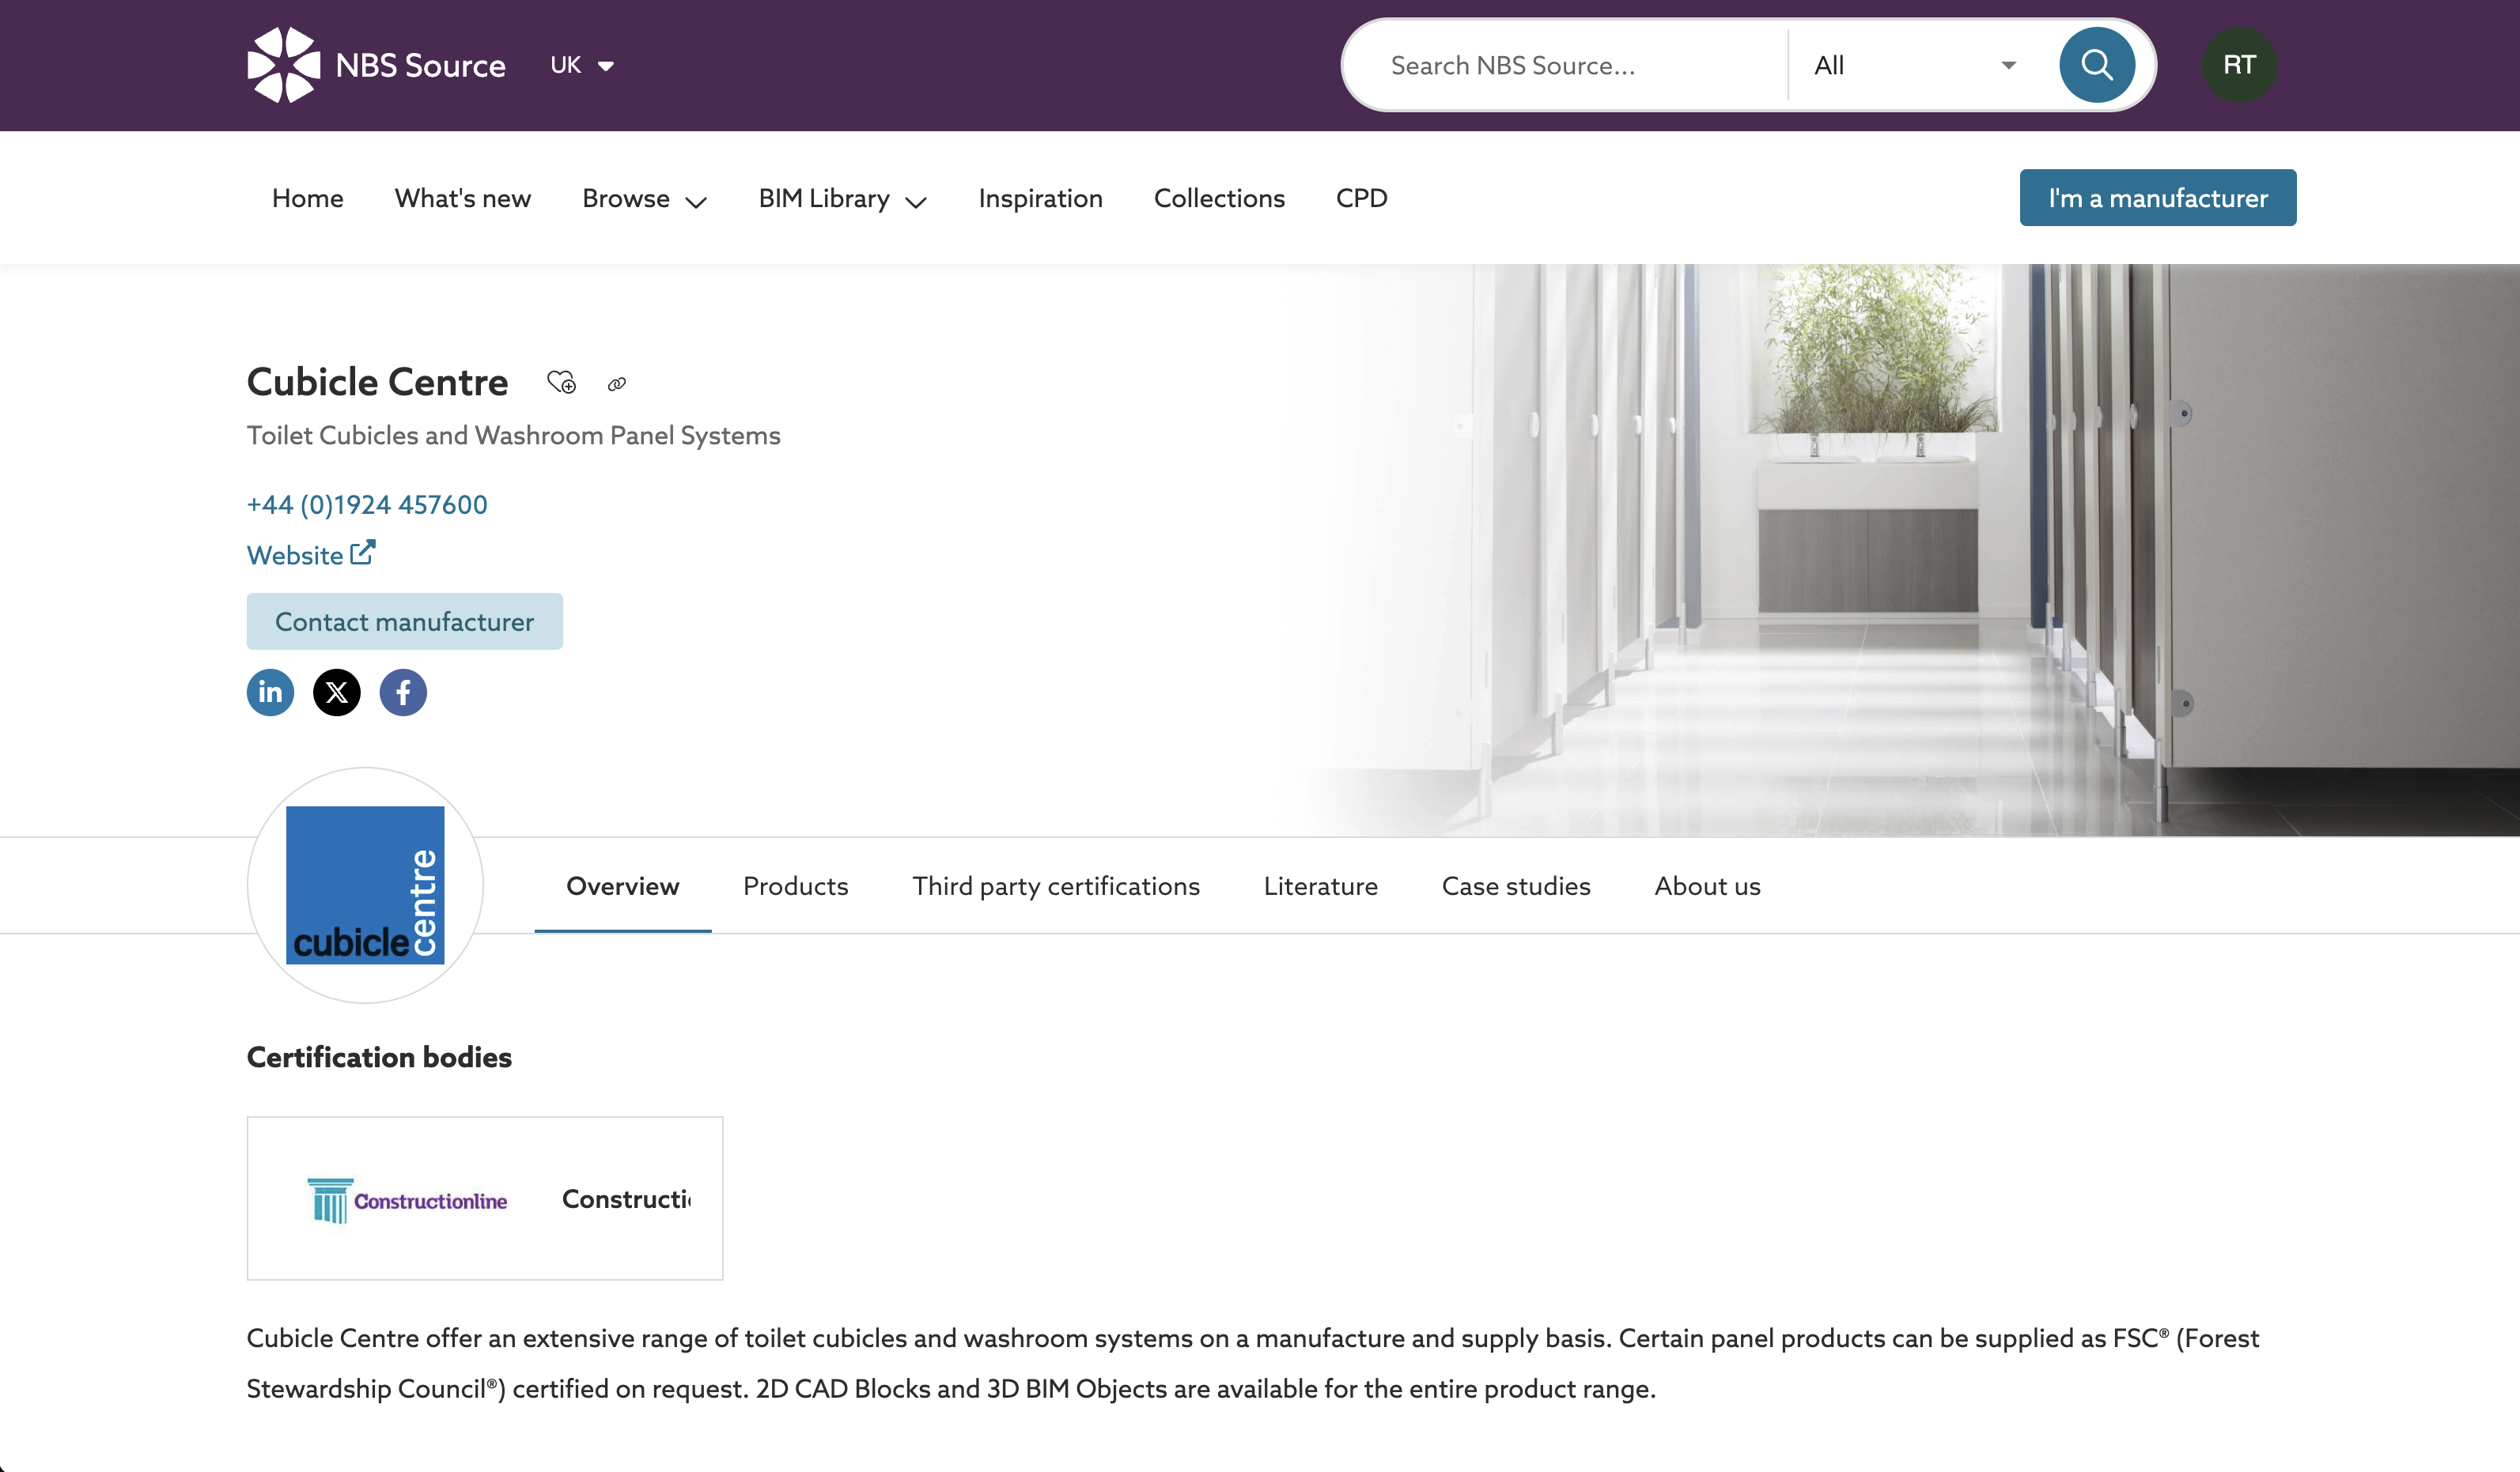Switch to the Case studies tab

click(x=1514, y=885)
